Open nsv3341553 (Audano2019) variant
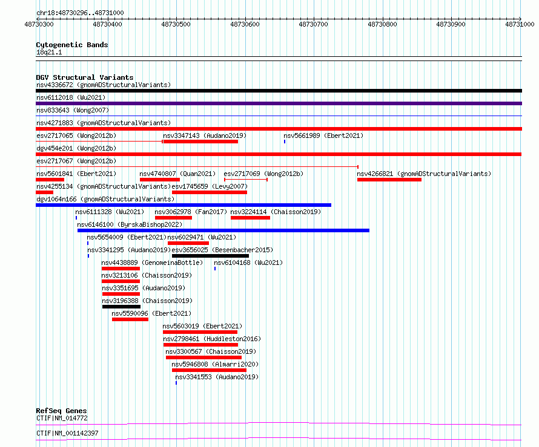Image resolution: width=539 pixels, height=447 pixels. coord(217,377)
